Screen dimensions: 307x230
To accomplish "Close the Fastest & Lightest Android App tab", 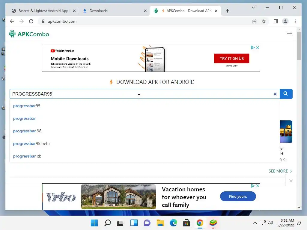I will (74, 11).
